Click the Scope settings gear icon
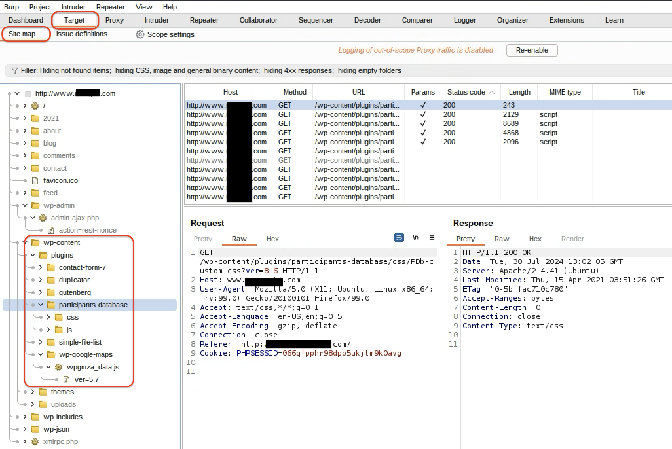This screenshot has width=672, height=449. click(140, 34)
